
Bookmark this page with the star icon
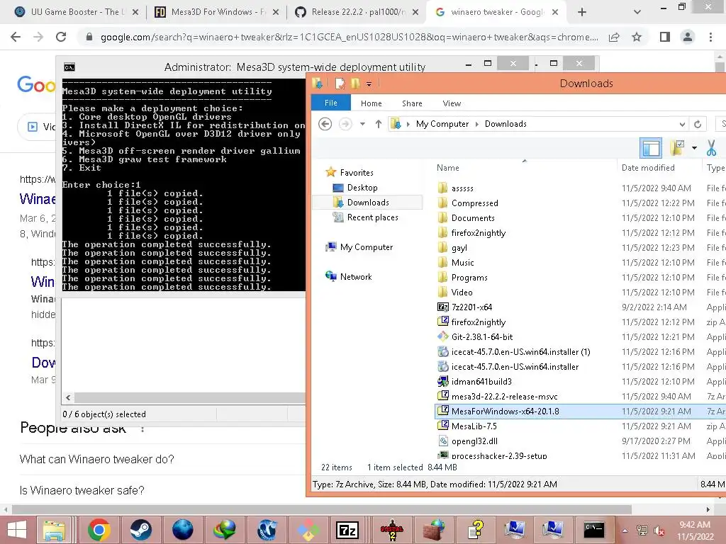637,37
